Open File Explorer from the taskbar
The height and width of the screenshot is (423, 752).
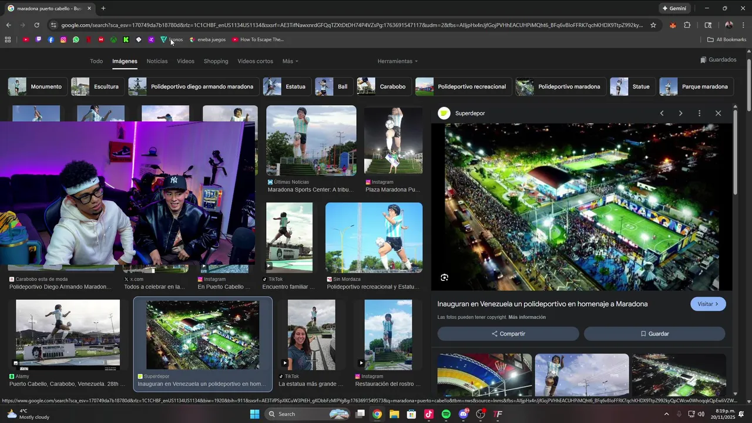pos(394,414)
